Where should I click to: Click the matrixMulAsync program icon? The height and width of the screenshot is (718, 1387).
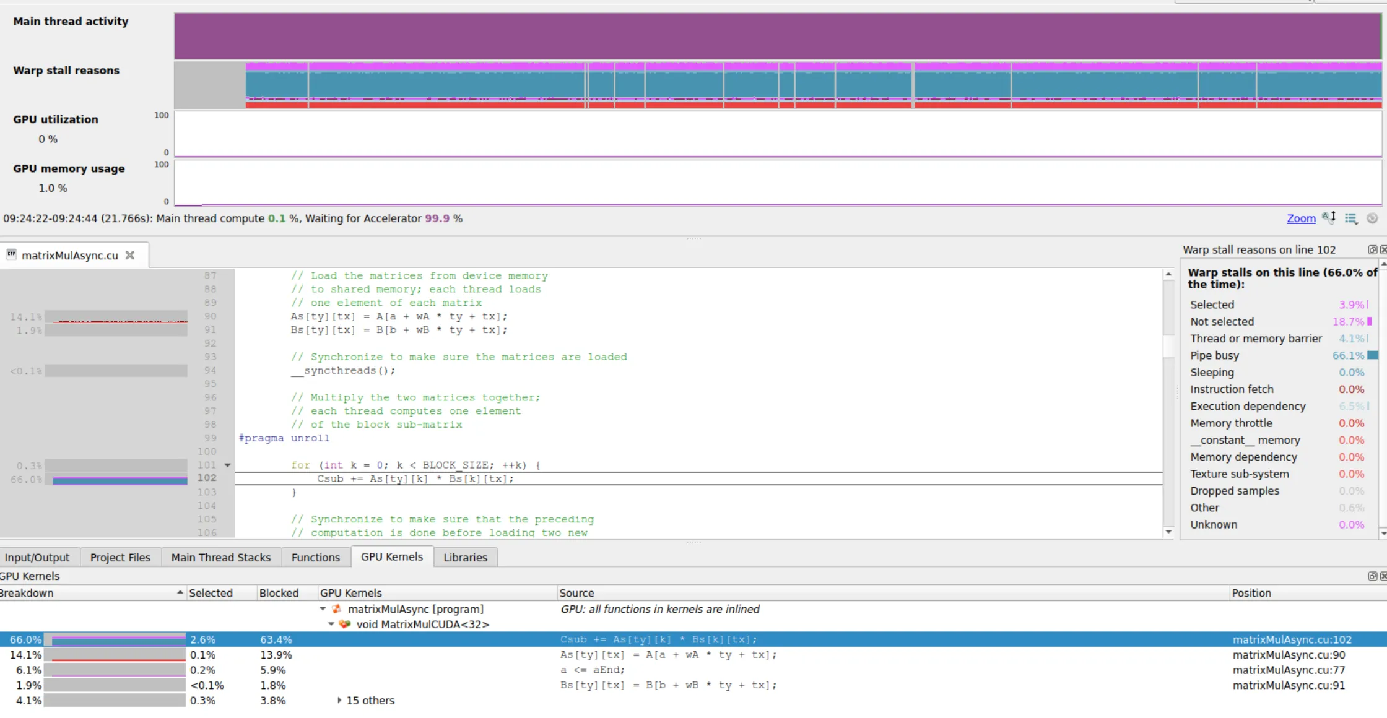337,610
